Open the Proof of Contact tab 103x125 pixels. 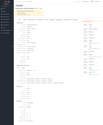pyautogui.click(x=59, y=20)
